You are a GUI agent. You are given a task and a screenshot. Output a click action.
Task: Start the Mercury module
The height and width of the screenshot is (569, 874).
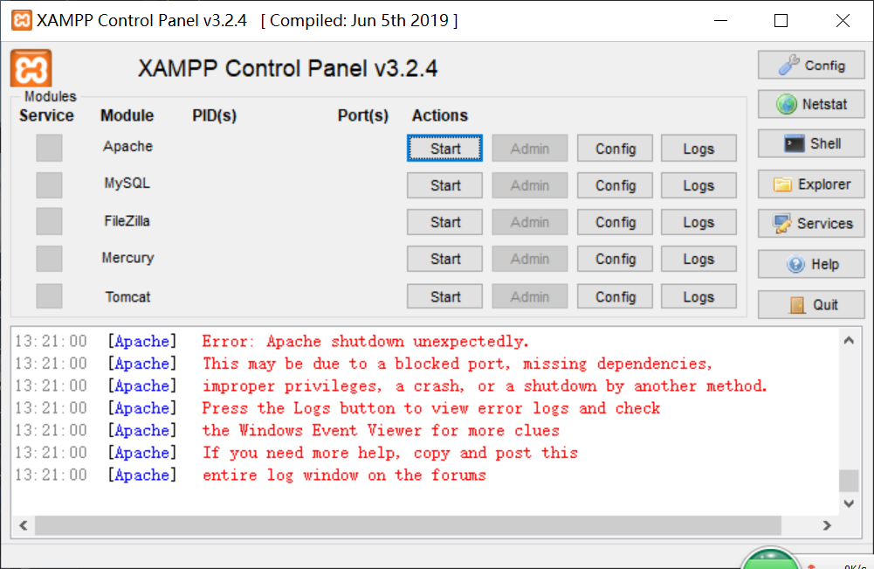coord(444,259)
